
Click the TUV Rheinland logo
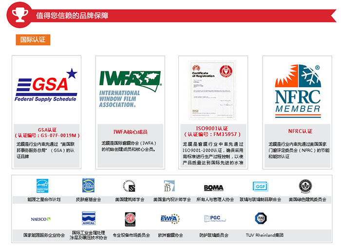[261, 218]
